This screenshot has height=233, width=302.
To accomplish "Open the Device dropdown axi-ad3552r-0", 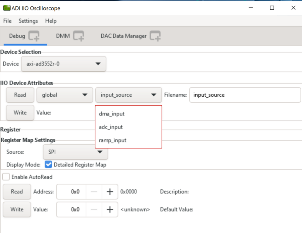I will tap(64, 64).
